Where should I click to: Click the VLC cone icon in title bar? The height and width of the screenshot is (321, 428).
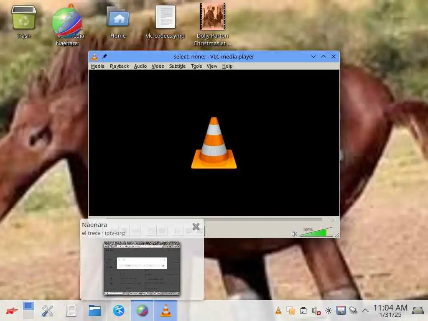[94, 56]
